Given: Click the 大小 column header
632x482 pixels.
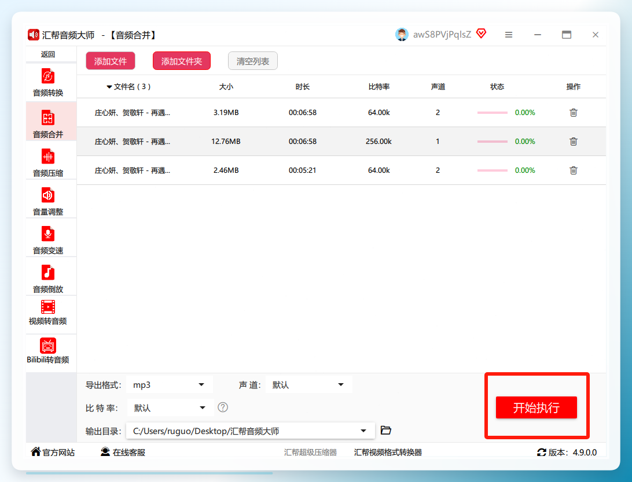Looking at the screenshot, I should click(x=226, y=87).
